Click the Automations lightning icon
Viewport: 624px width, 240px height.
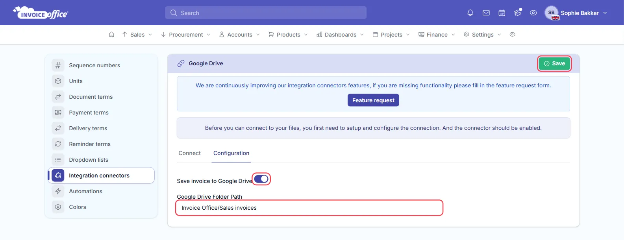click(58, 191)
